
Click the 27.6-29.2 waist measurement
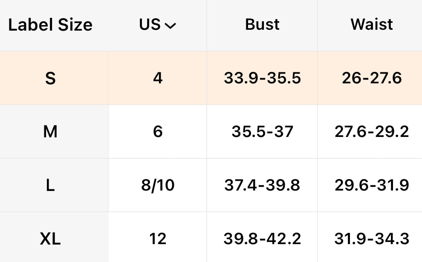coord(372,132)
